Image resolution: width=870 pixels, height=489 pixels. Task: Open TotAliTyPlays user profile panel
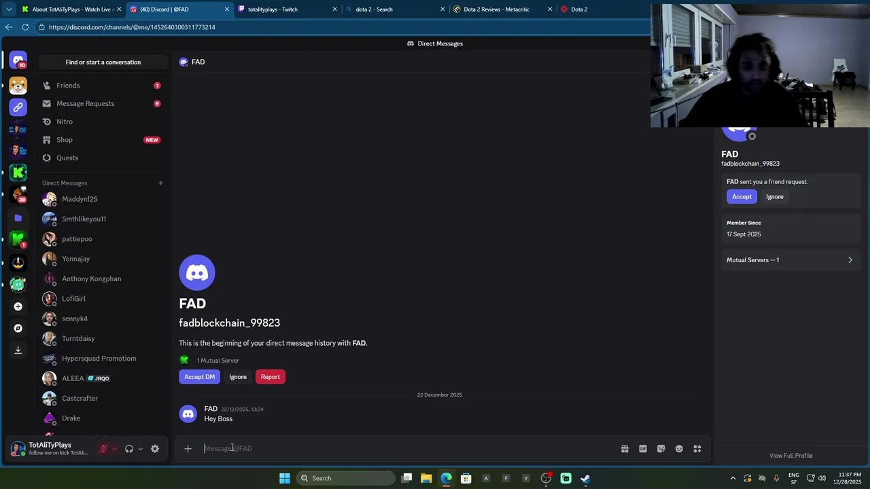(50, 449)
